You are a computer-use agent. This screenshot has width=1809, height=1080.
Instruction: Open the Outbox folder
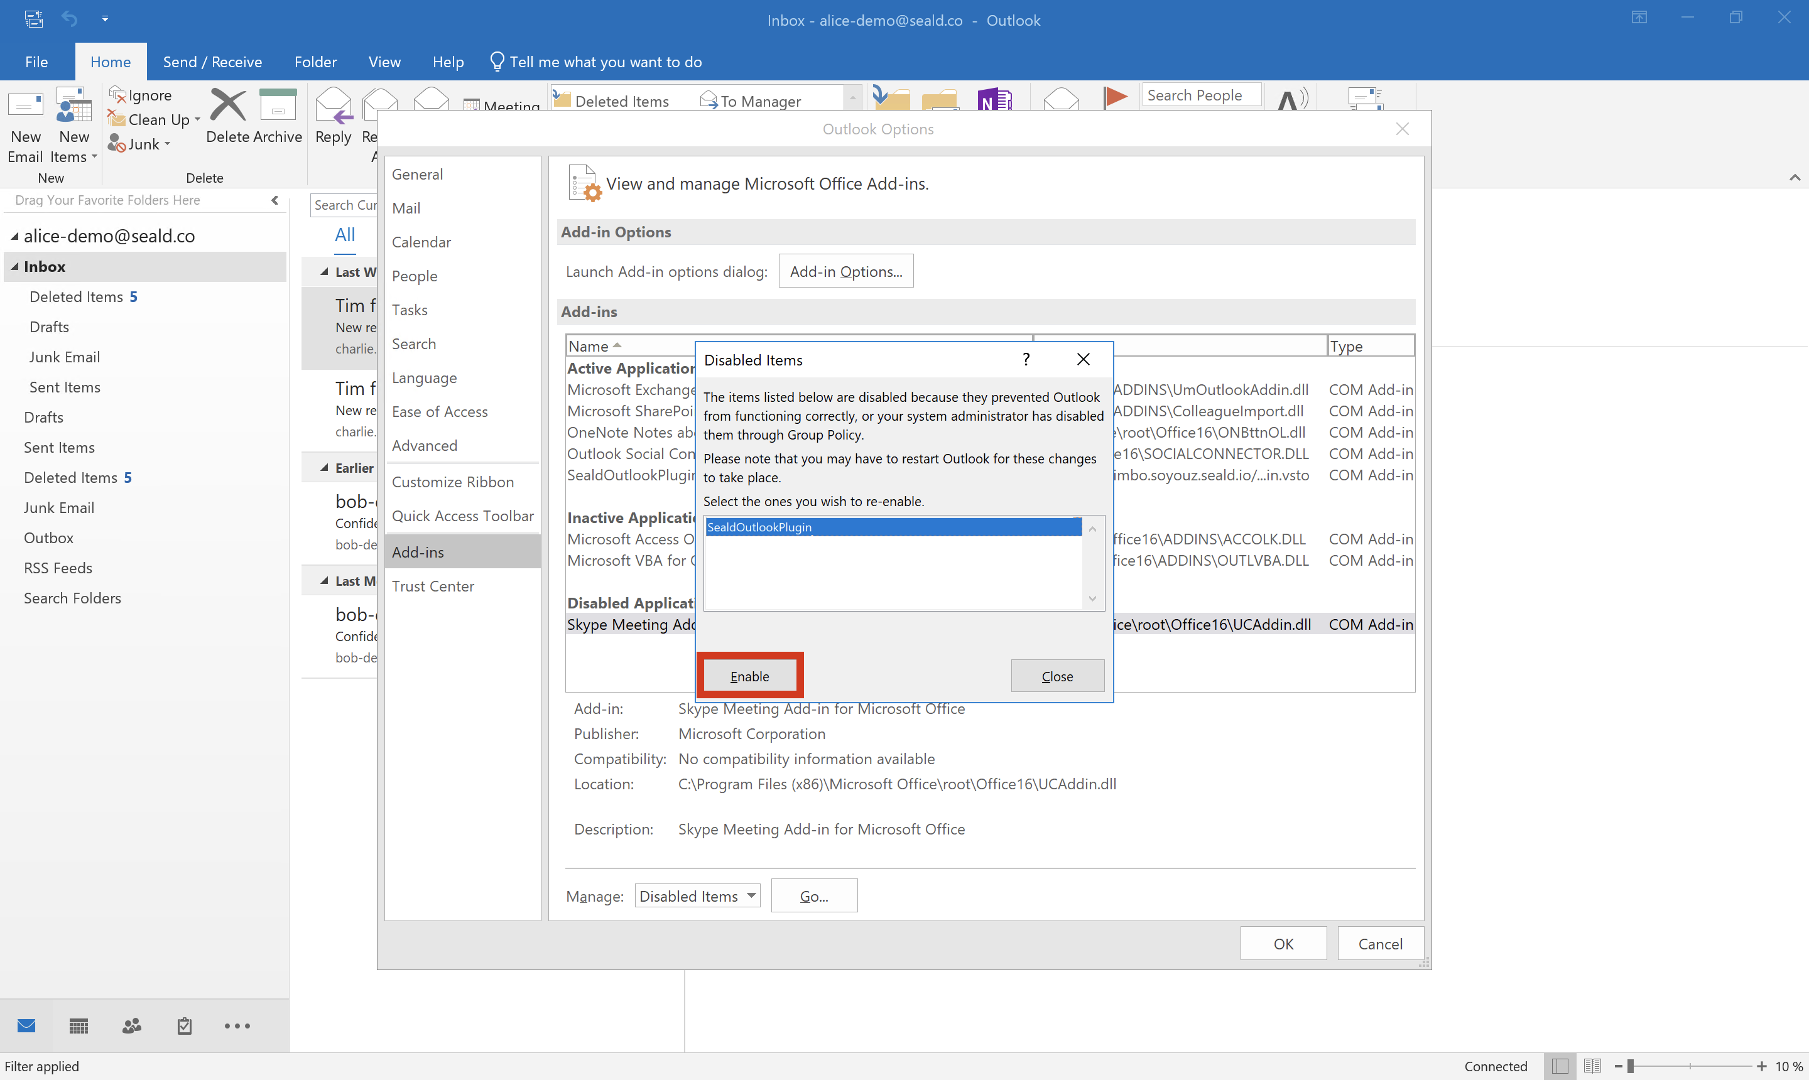click(x=49, y=538)
